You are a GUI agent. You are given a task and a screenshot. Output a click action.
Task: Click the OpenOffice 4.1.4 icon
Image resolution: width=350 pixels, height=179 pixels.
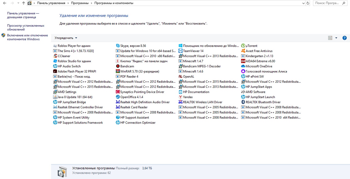[x=118, y=97]
